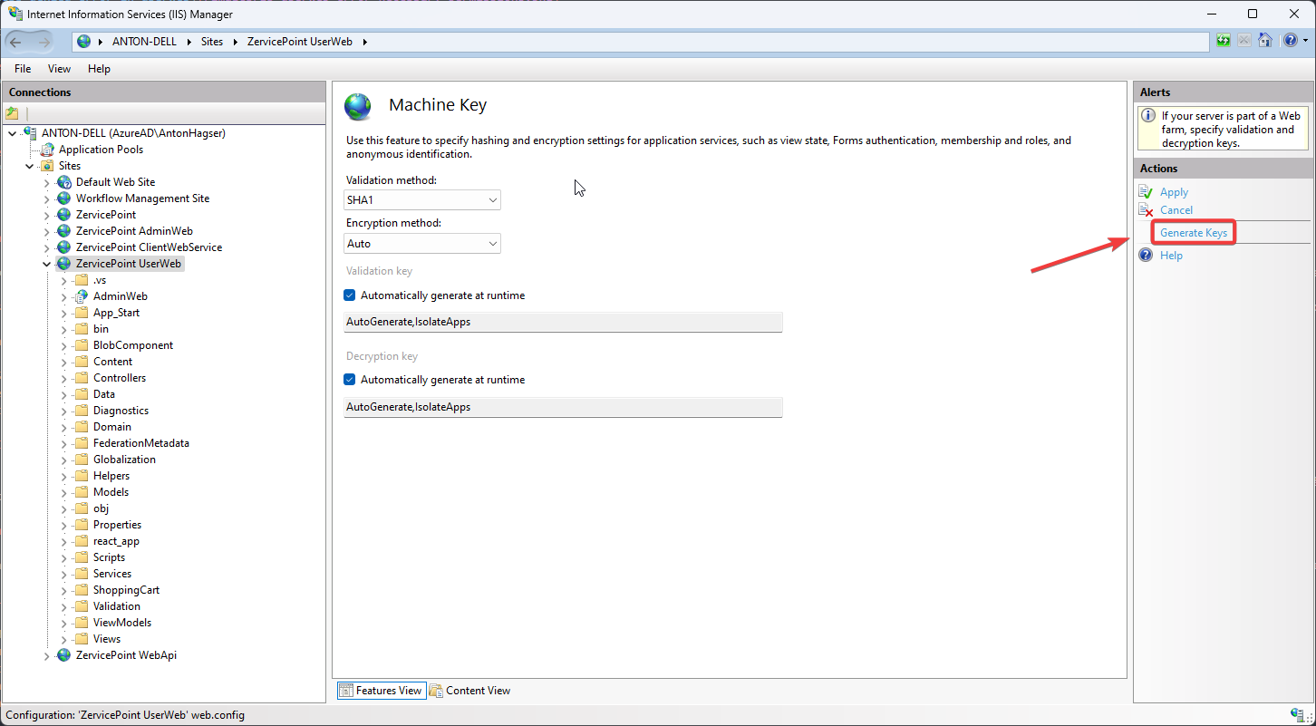Click Sites in the breadcrumb bar

click(x=211, y=41)
